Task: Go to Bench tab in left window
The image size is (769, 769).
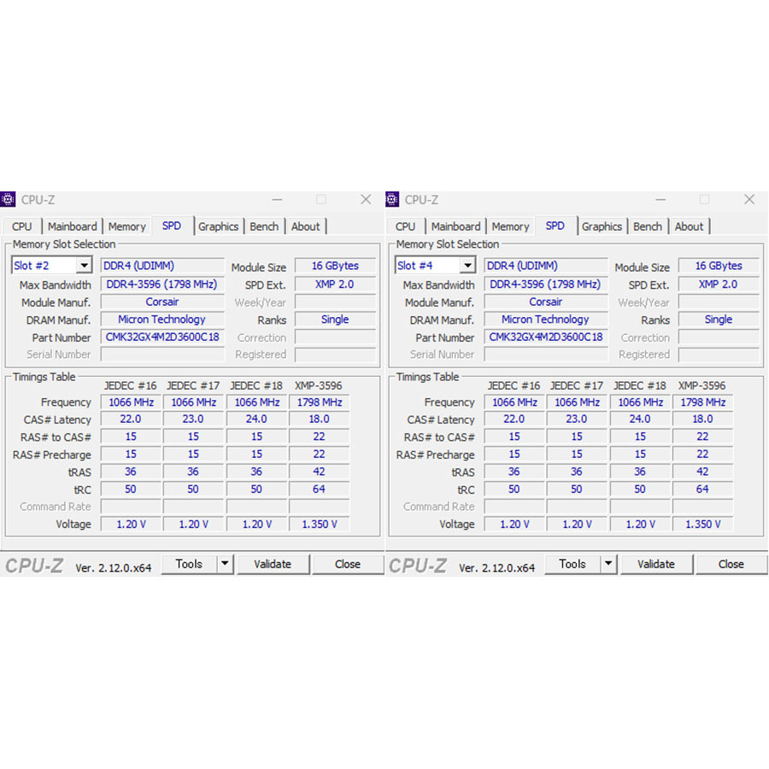Action: [264, 226]
